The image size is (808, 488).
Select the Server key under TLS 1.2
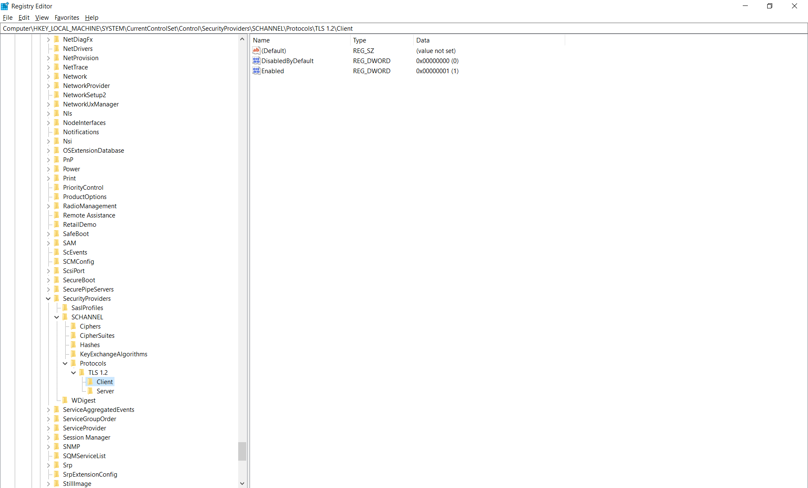(x=106, y=391)
